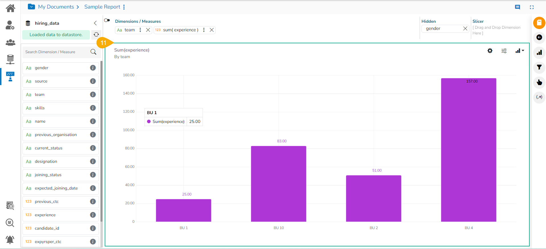This screenshot has width=546, height=249.
Task: Focus Search Dimension / Measure field
Action: (x=56, y=52)
